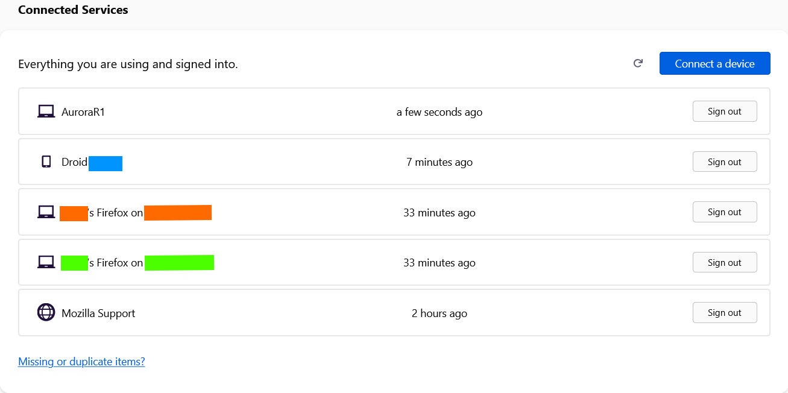
Task: Click the 'a few seconds ago' timestamp
Action: point(440,112)
